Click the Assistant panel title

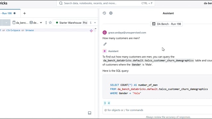coord(168,13)
